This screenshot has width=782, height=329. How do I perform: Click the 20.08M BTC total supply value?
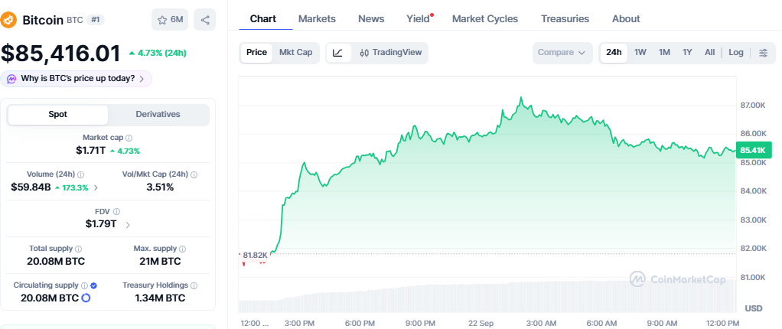coord(56,261)
